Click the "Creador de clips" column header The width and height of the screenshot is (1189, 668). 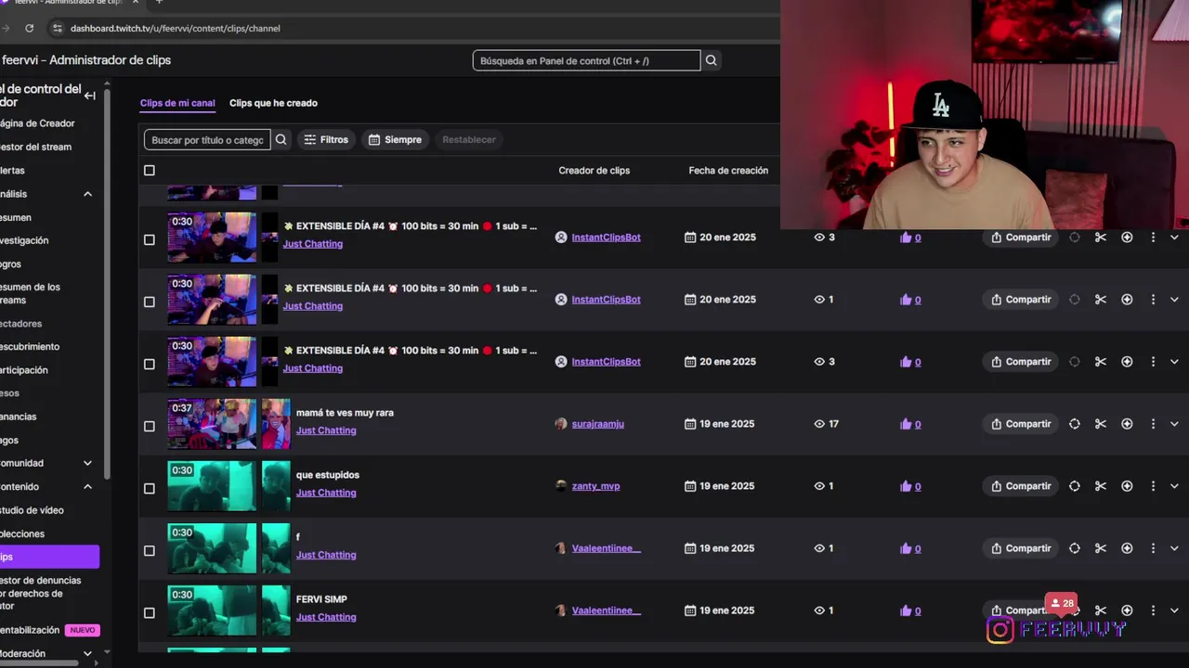pyautogui.click(x=594, y=171)
